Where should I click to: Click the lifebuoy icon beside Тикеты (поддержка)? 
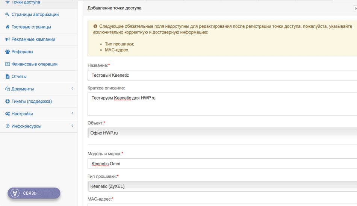pyautogui.click(x=8, y=101)
